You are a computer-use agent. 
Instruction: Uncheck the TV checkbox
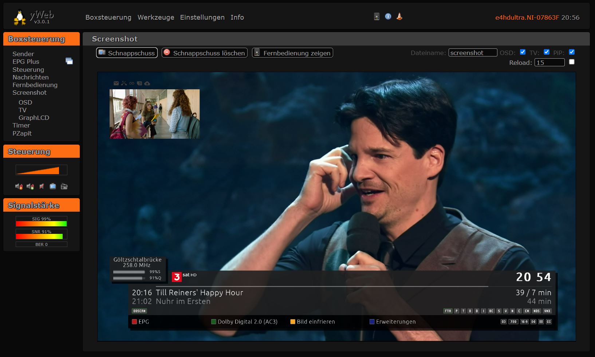(547, 52)
